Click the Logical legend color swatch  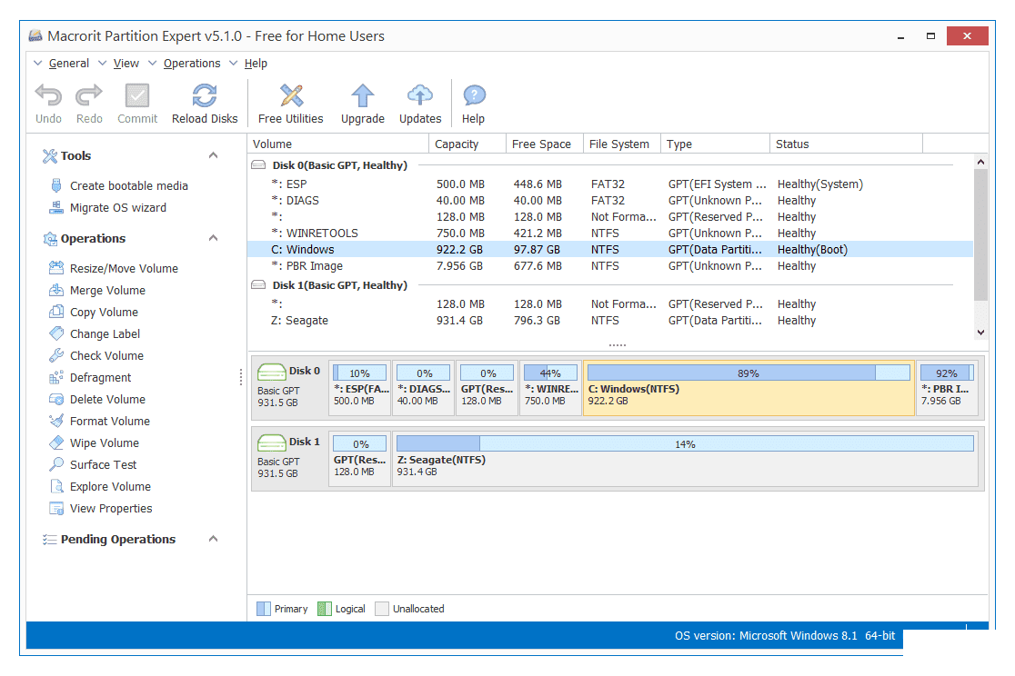(325, 609)
